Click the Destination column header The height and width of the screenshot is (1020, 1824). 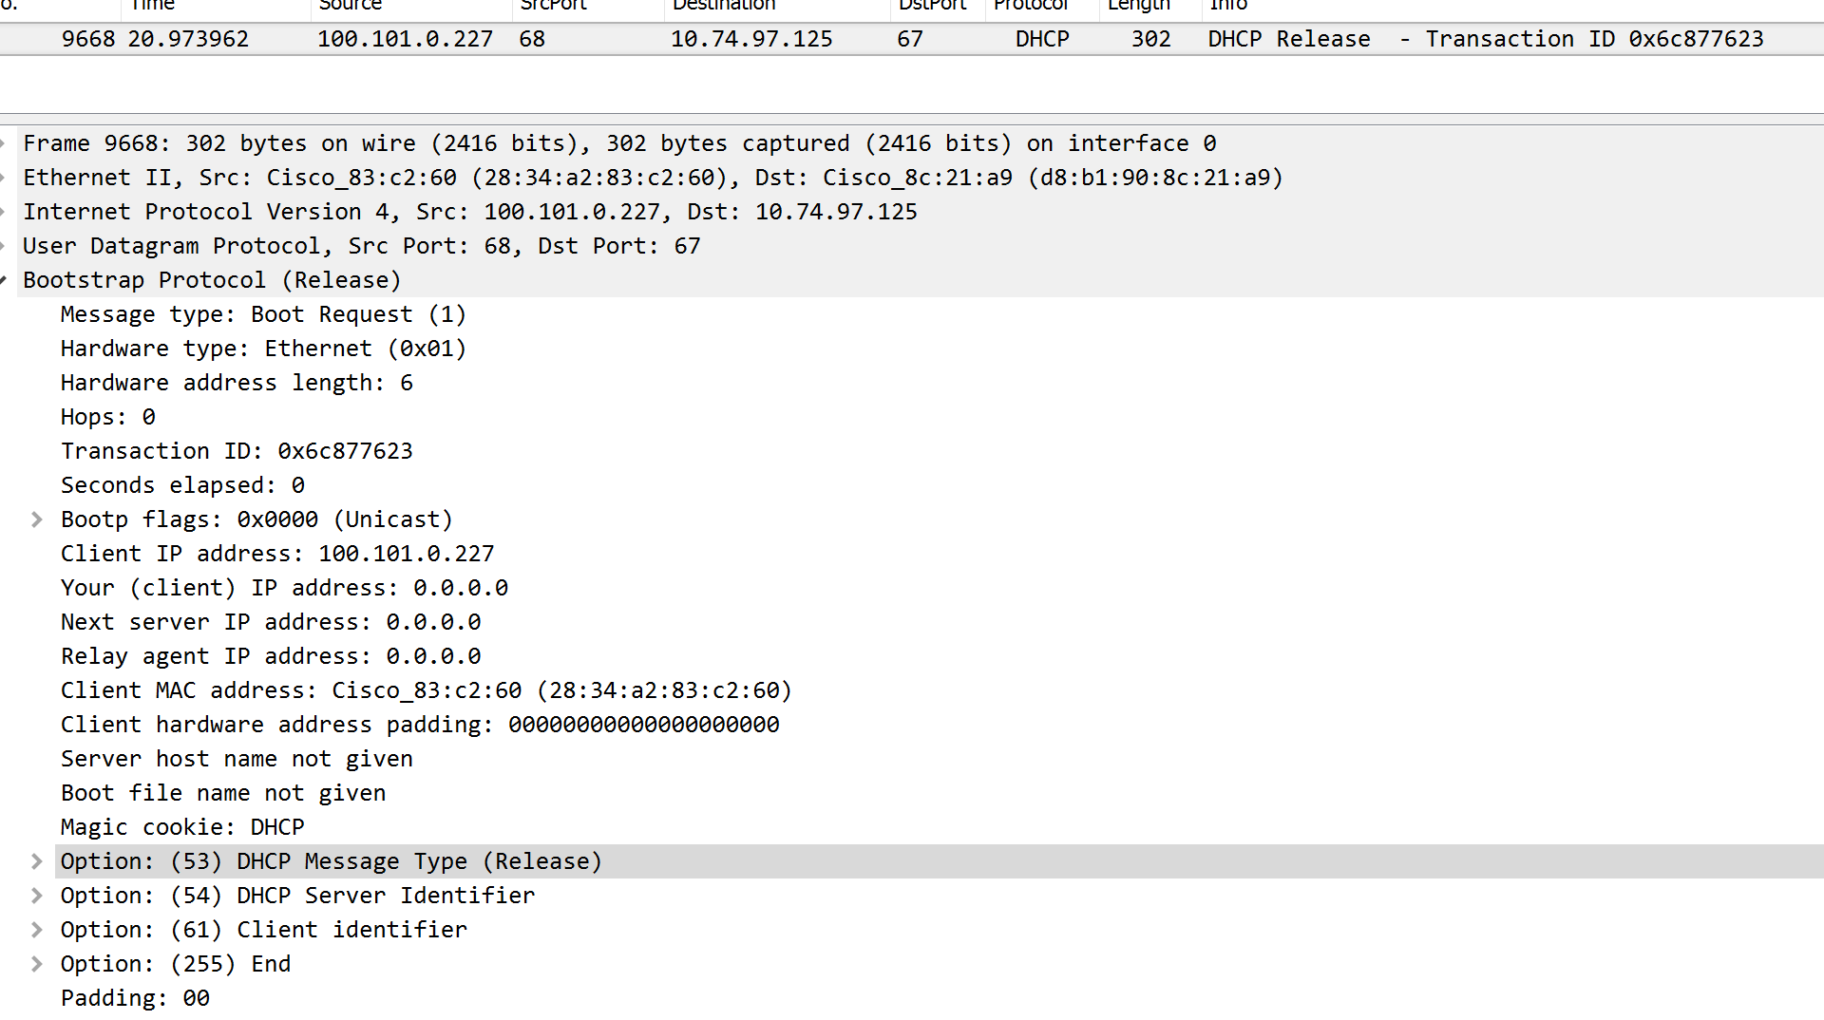(724, 6)
